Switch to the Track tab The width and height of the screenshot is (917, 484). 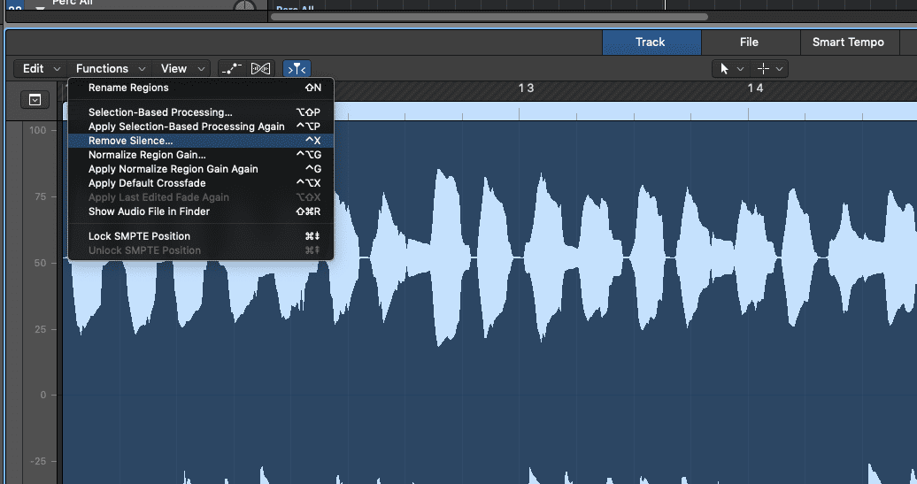click(651, 42)
